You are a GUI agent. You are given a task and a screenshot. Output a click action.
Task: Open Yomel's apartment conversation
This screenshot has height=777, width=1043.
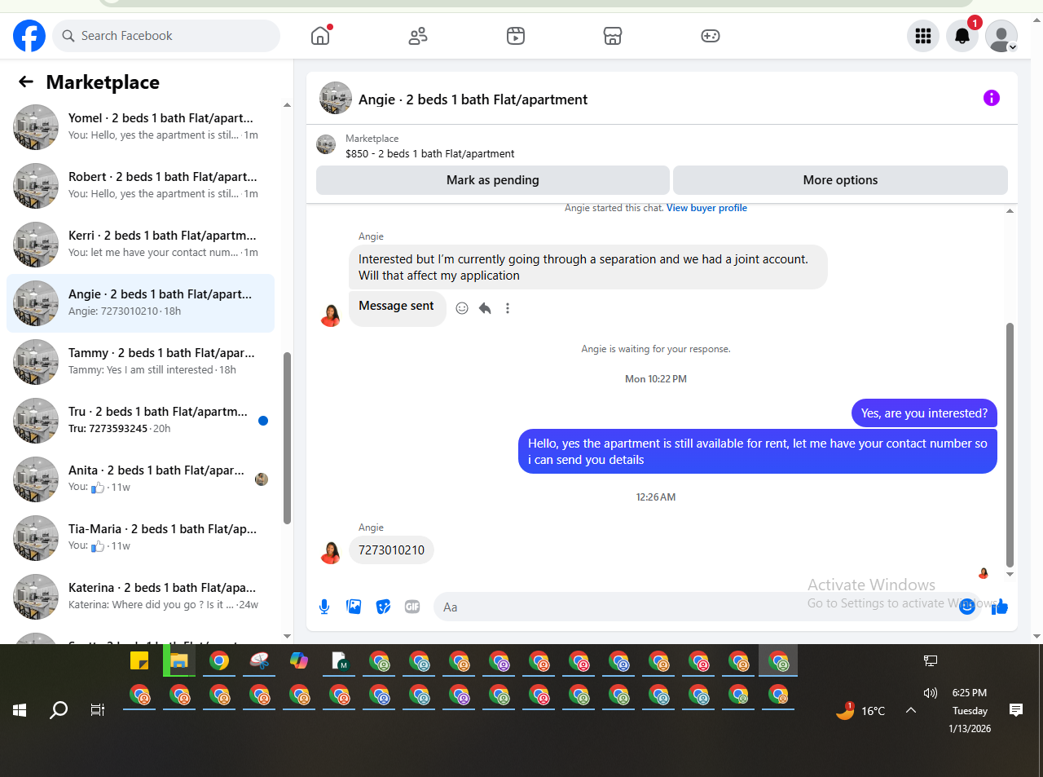click(x=140, y=127)
